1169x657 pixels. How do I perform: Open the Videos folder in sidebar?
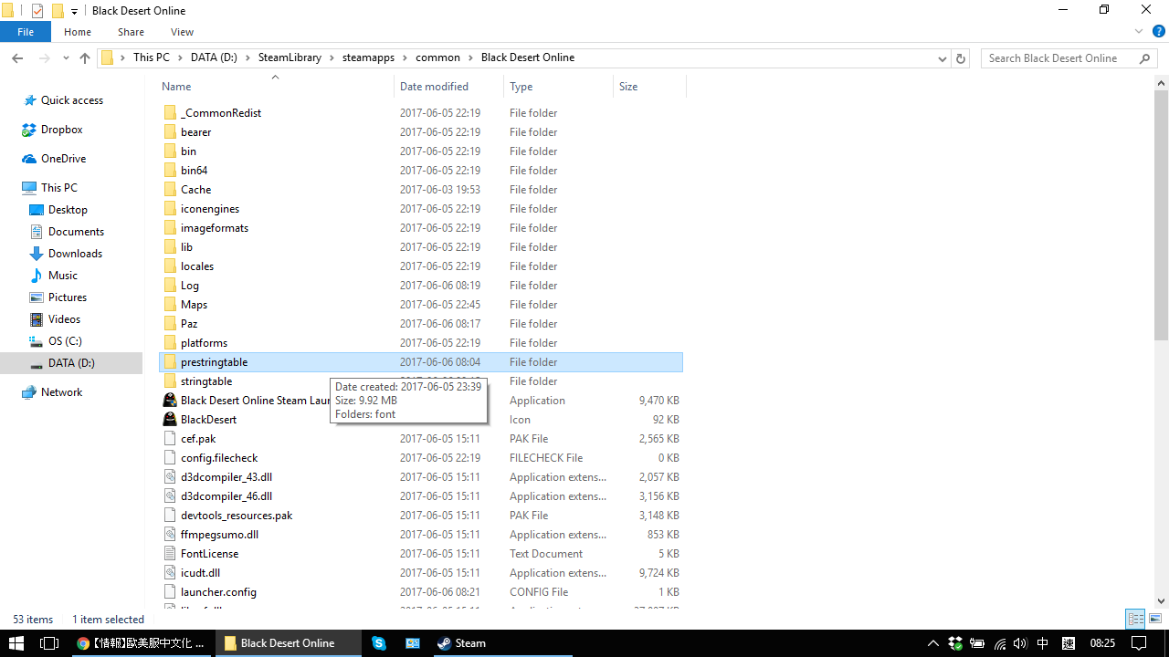point(56,319)
